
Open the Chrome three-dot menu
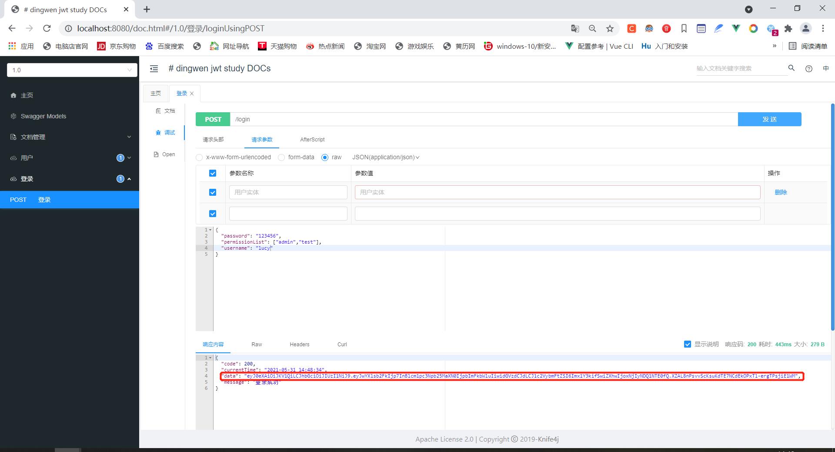click(823, 28)
